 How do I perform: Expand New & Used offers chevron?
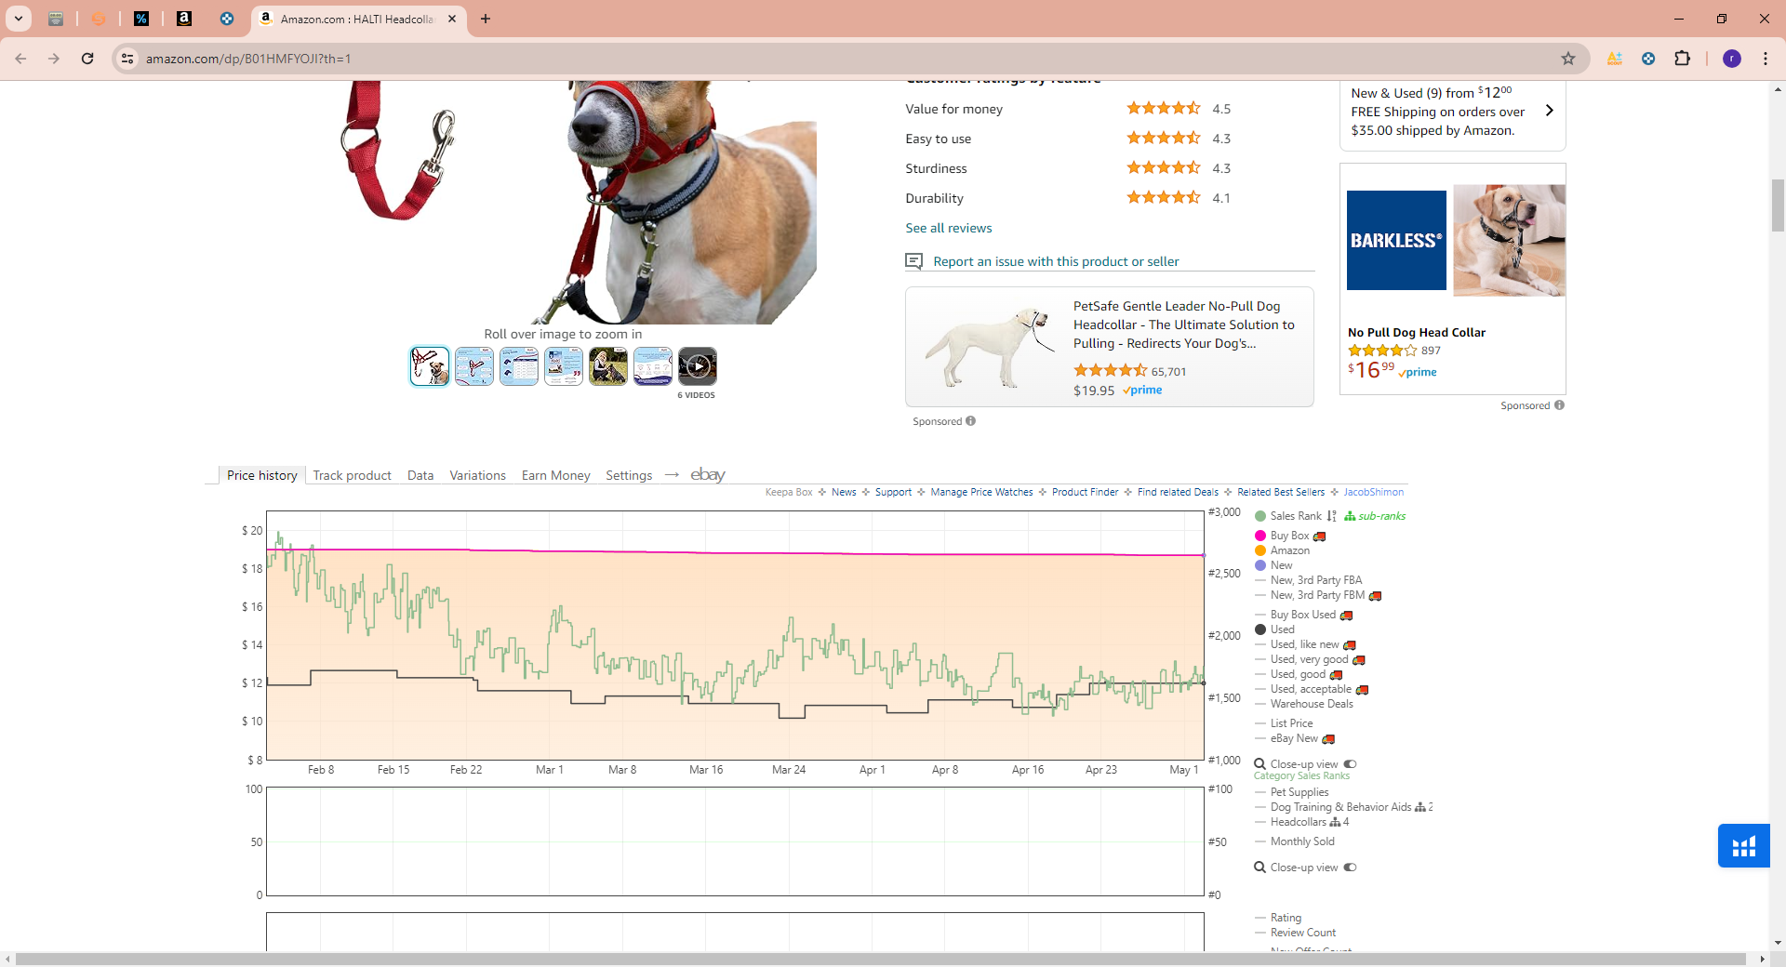click(1549, 111)
